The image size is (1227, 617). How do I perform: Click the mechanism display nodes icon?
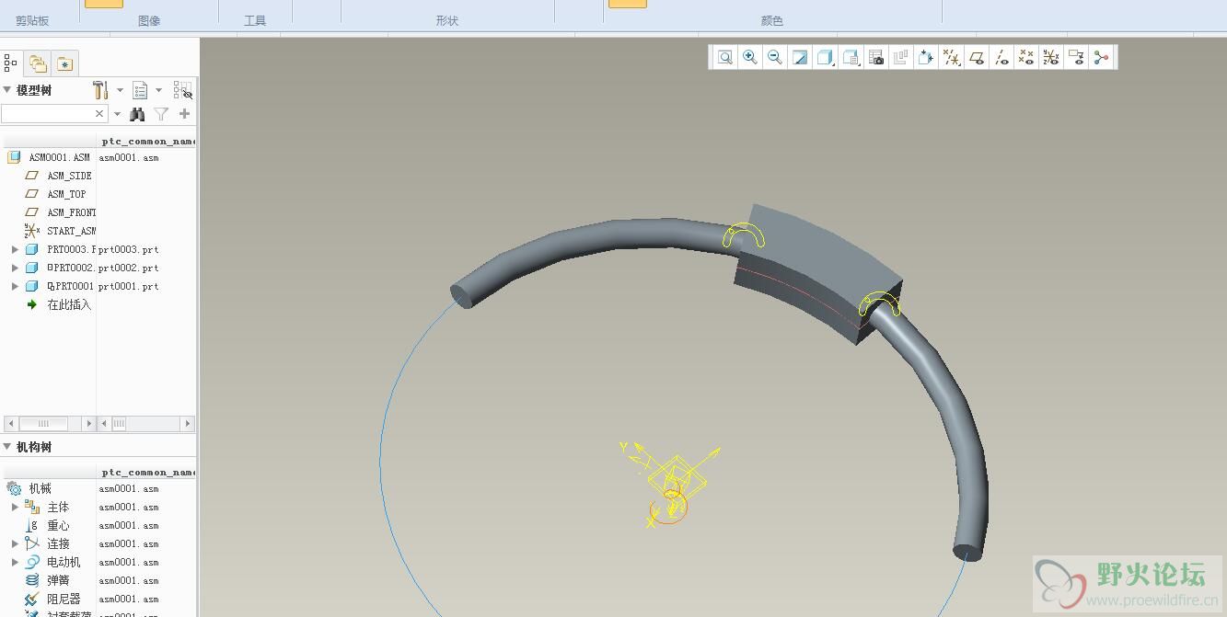[1101, 57]
